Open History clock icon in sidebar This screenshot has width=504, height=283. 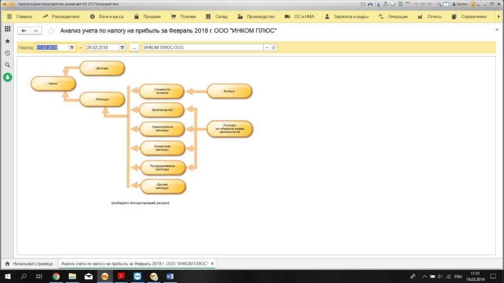pyautogui.click(x=7, y=53)
